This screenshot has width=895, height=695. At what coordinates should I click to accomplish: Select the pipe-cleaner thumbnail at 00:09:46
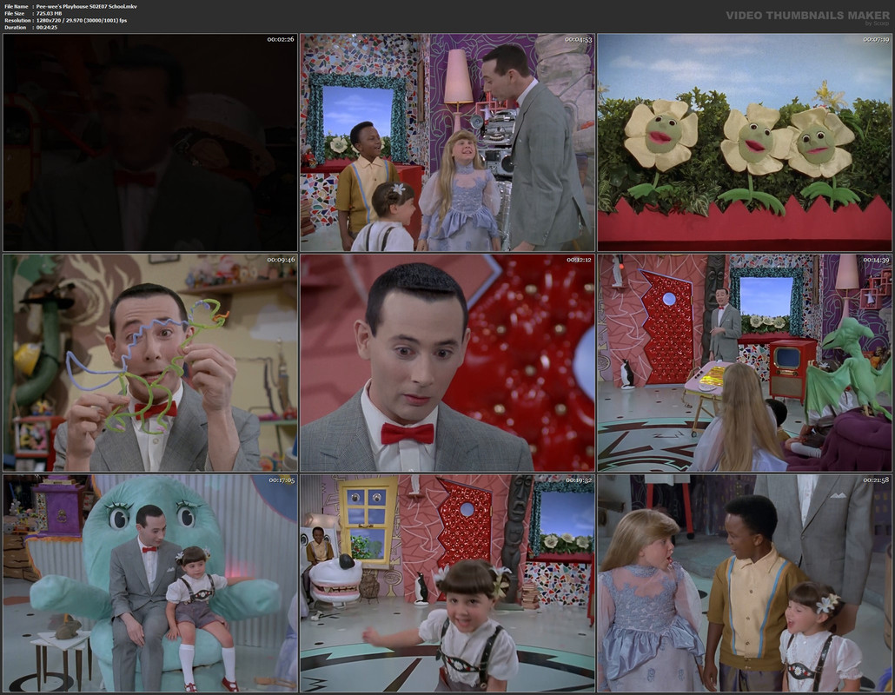pos(150,363)
